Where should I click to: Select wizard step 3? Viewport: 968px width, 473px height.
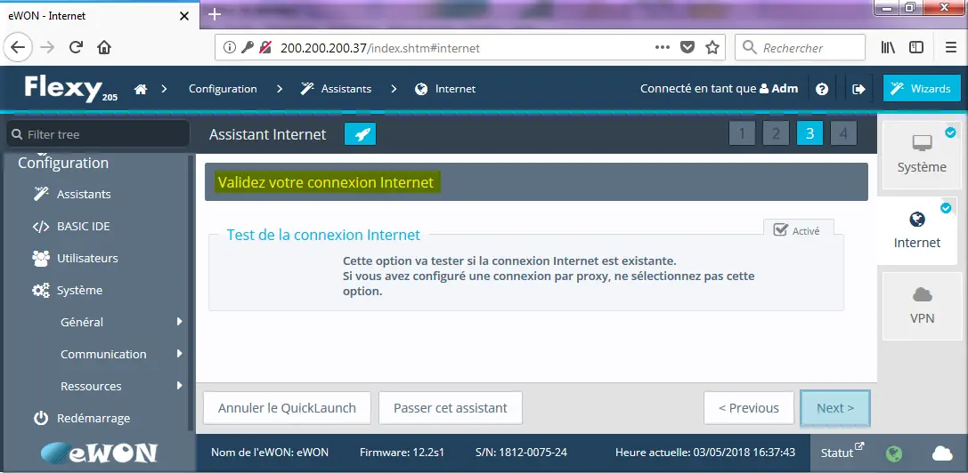point(810,133)
